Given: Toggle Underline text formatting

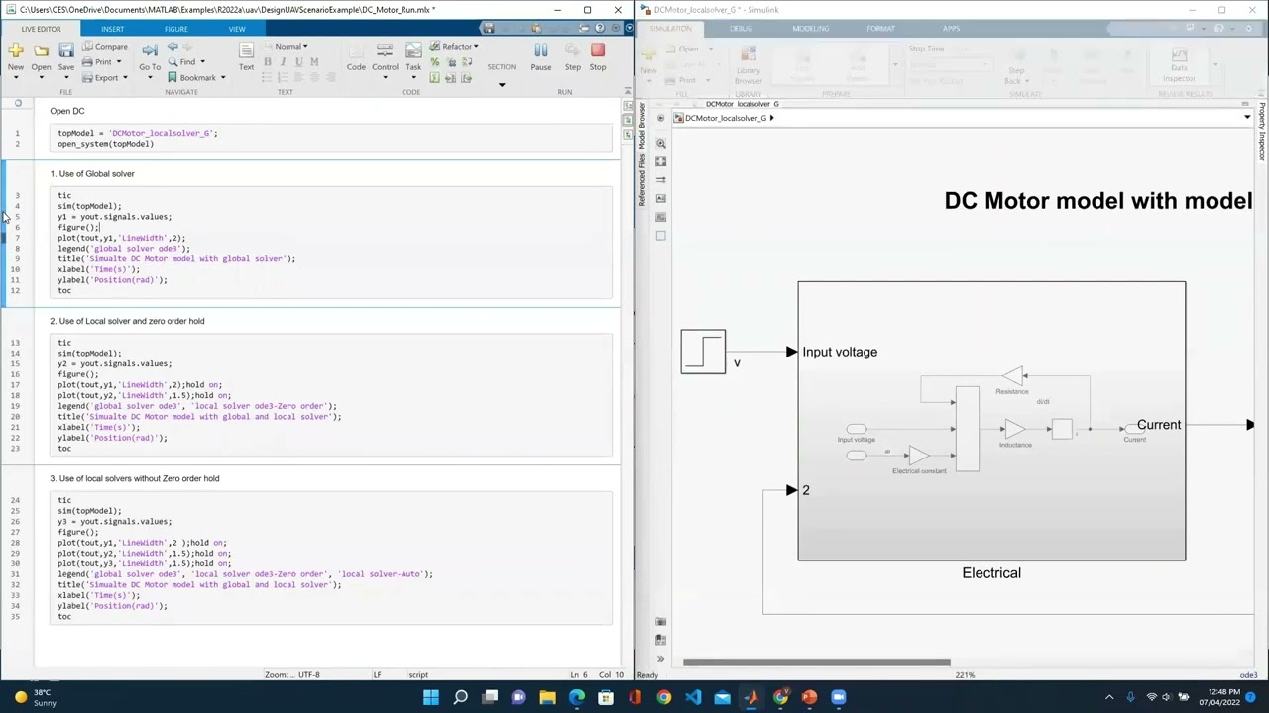Looking at the screenshot, I should click(x=298, y=62).
